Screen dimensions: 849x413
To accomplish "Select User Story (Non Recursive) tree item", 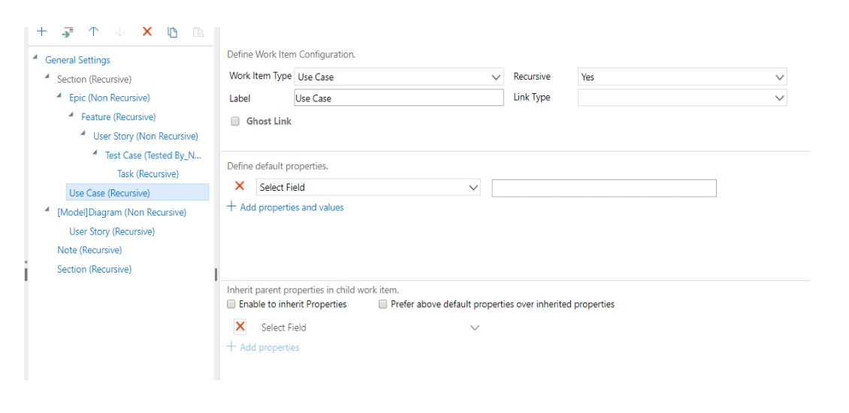I will (x=146, y=136).
